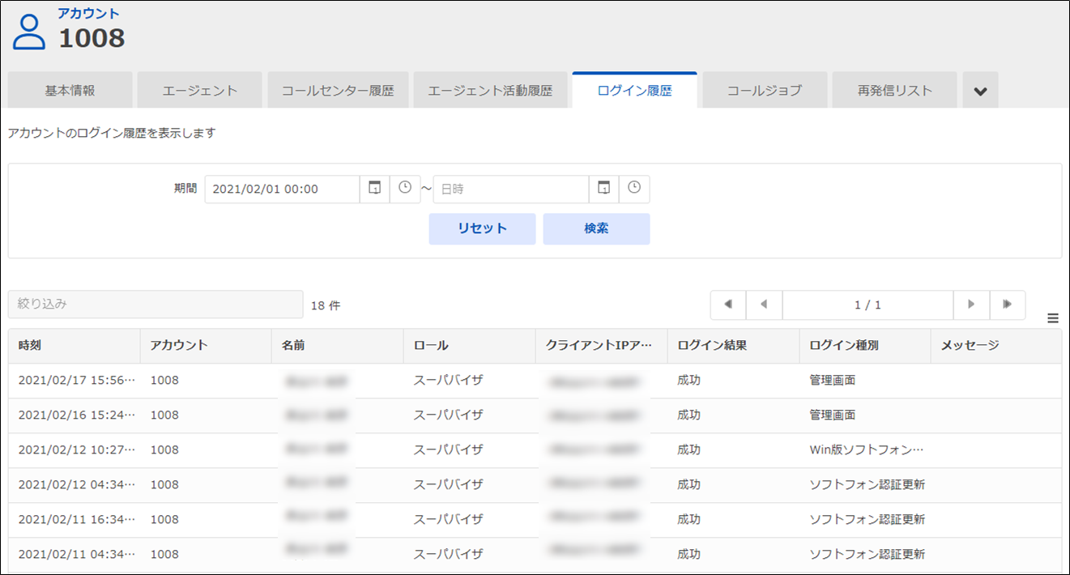
Task: Go to first page of results
Action: coord(728,305)
